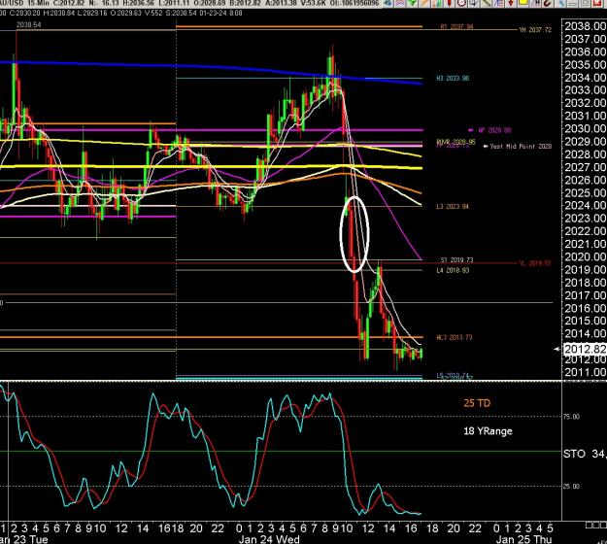The height and width of the screenshot is (544, 607).
Task: Click 2027.00 on the price axis
Action: tap(585, 167)
